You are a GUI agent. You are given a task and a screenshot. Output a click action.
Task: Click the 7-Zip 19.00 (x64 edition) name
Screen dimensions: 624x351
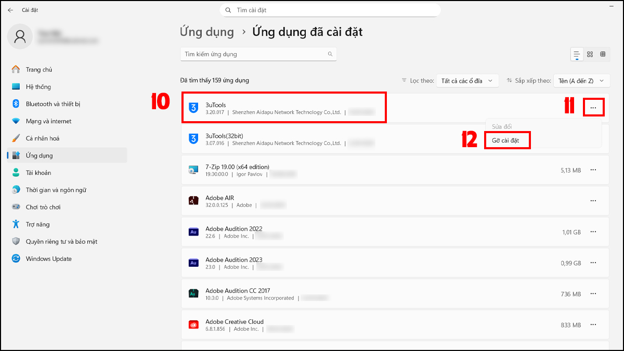coord(238,167)
